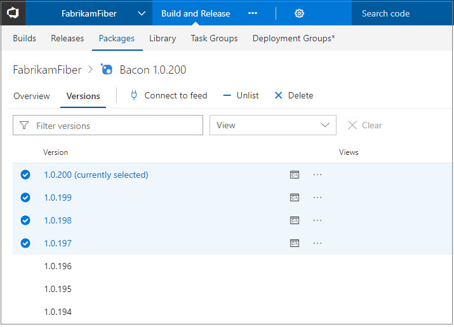The width and height of the screenshot is (454, 327).
Task: Expand the FabrikamFiber project dropdown
Action: pos(142,13)
